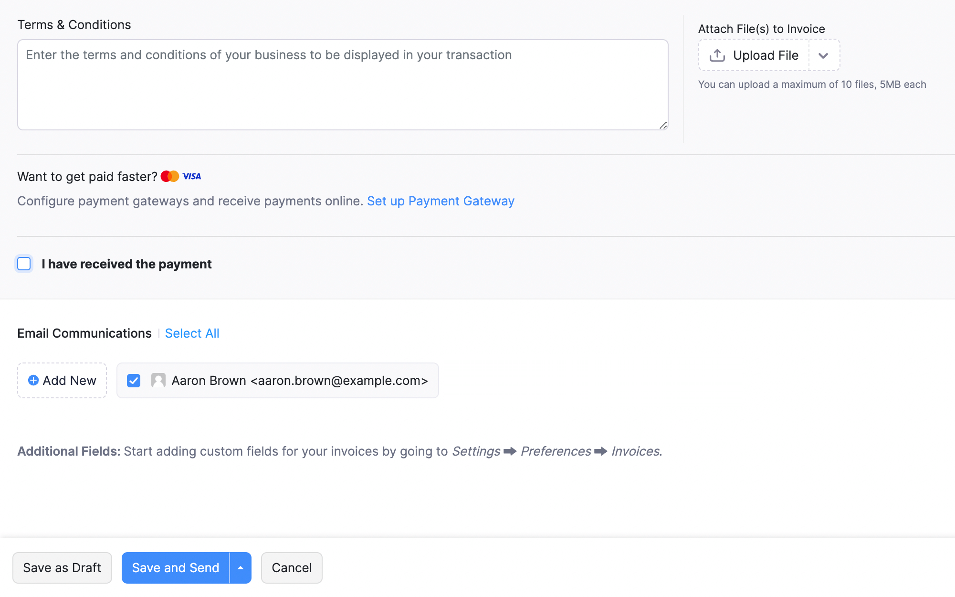
Task: Click the Save and Send button
Action: tap(175, 567)
